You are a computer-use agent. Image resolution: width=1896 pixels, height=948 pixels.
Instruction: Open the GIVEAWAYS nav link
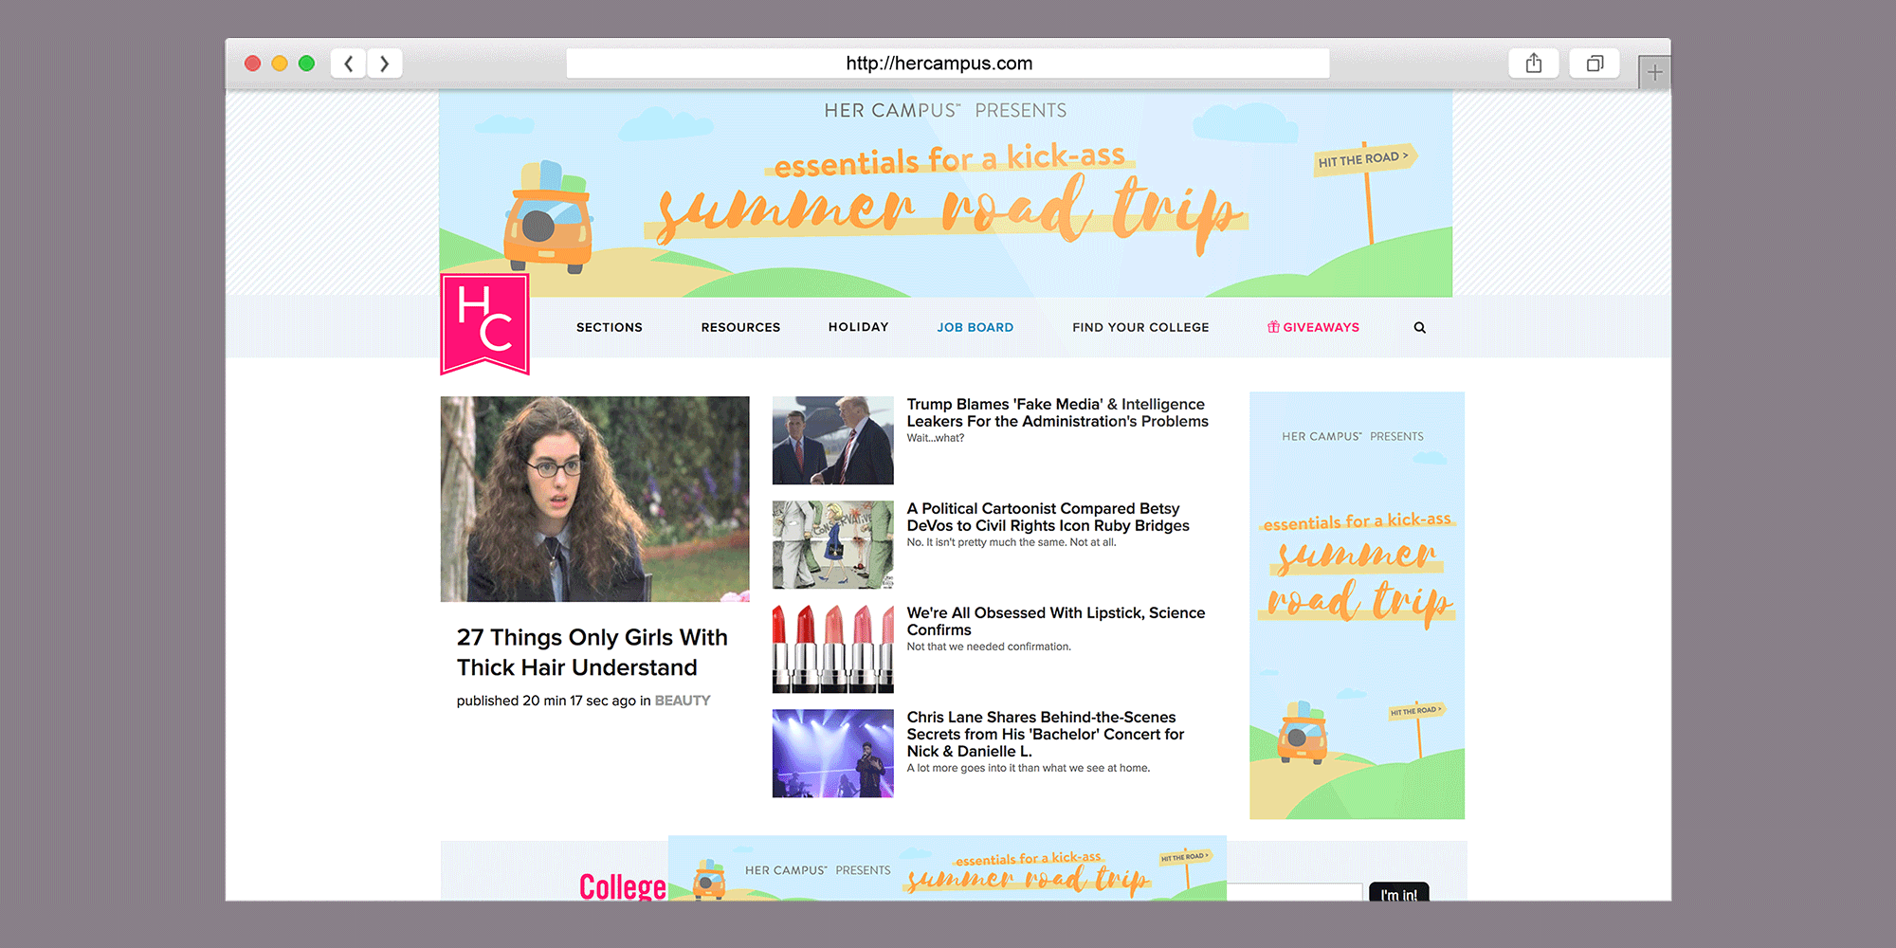tap(1313, 327)
